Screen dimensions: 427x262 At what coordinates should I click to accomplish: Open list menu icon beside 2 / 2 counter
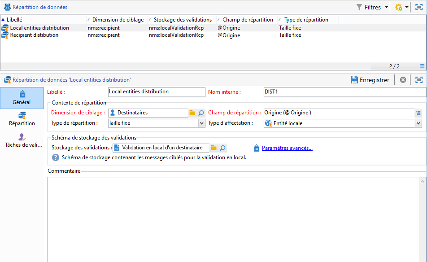click(422, 66)
